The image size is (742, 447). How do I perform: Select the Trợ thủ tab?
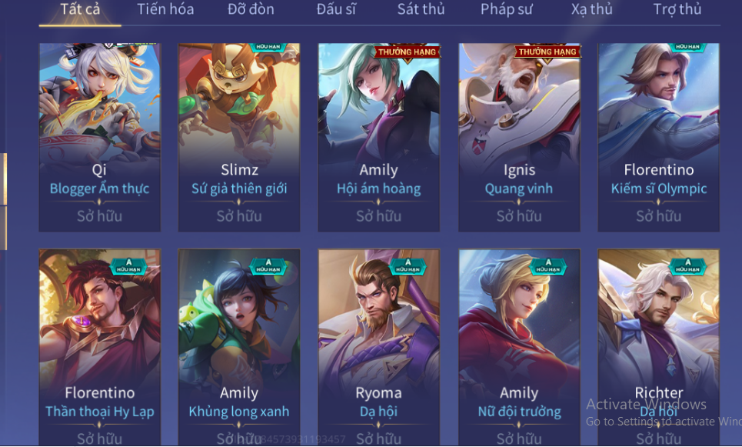coord(677,9)
